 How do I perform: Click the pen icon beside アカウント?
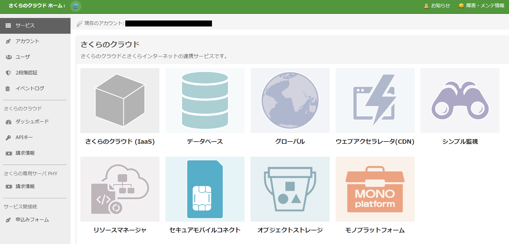pos(8,41)
